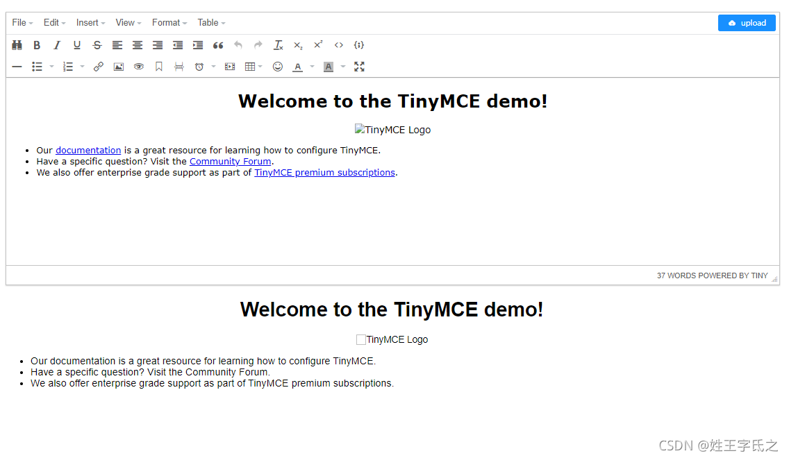The width and height of the screenshot is (789, 458).
Task: Open TinyMCE premium subscriptions link
Action: [324, 172]
